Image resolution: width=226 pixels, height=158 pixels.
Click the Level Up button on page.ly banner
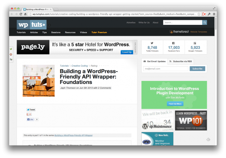(x=127, y=52)
